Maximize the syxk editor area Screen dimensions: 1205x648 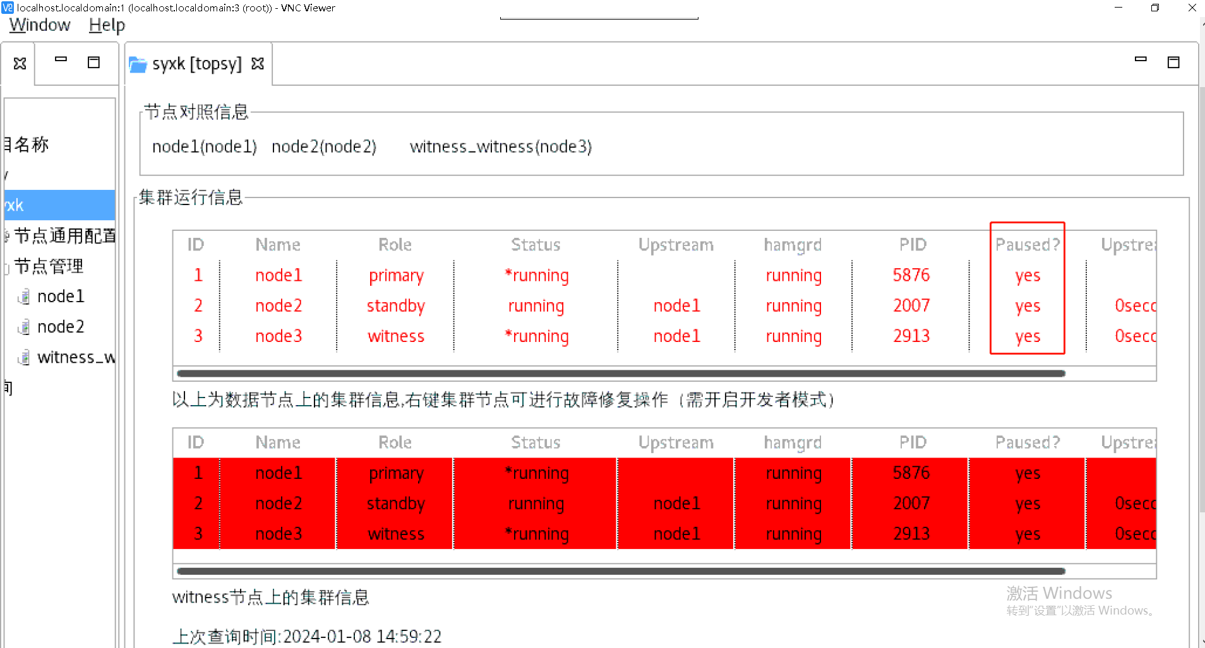[1173, 62]
